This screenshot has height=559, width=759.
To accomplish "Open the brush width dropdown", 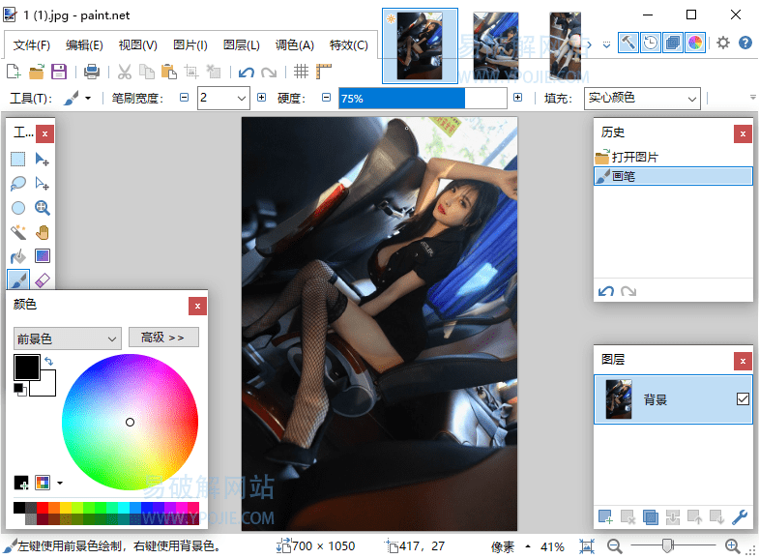I will point(241,99).
